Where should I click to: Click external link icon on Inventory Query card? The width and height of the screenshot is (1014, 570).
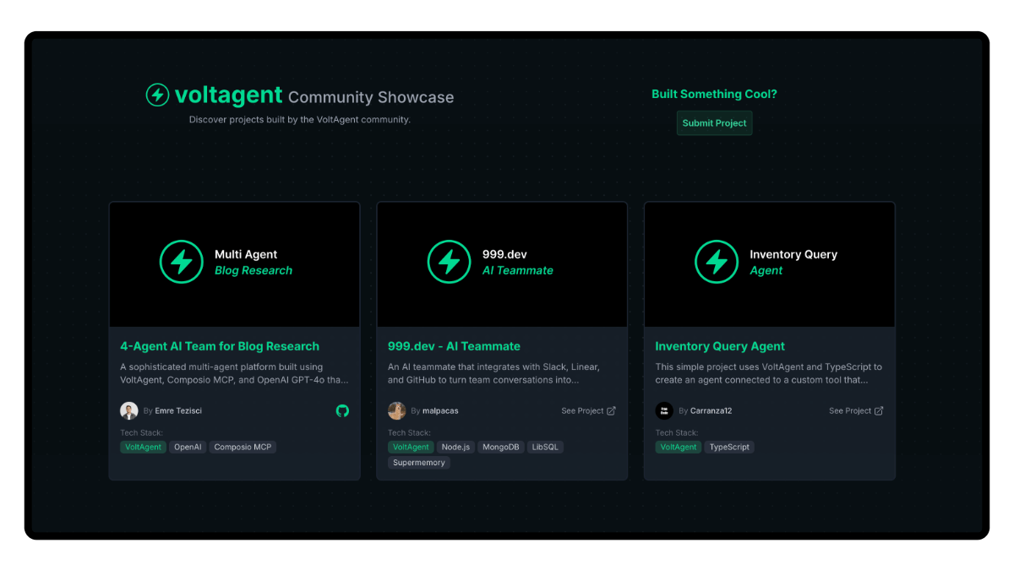(x=879, y=411)
